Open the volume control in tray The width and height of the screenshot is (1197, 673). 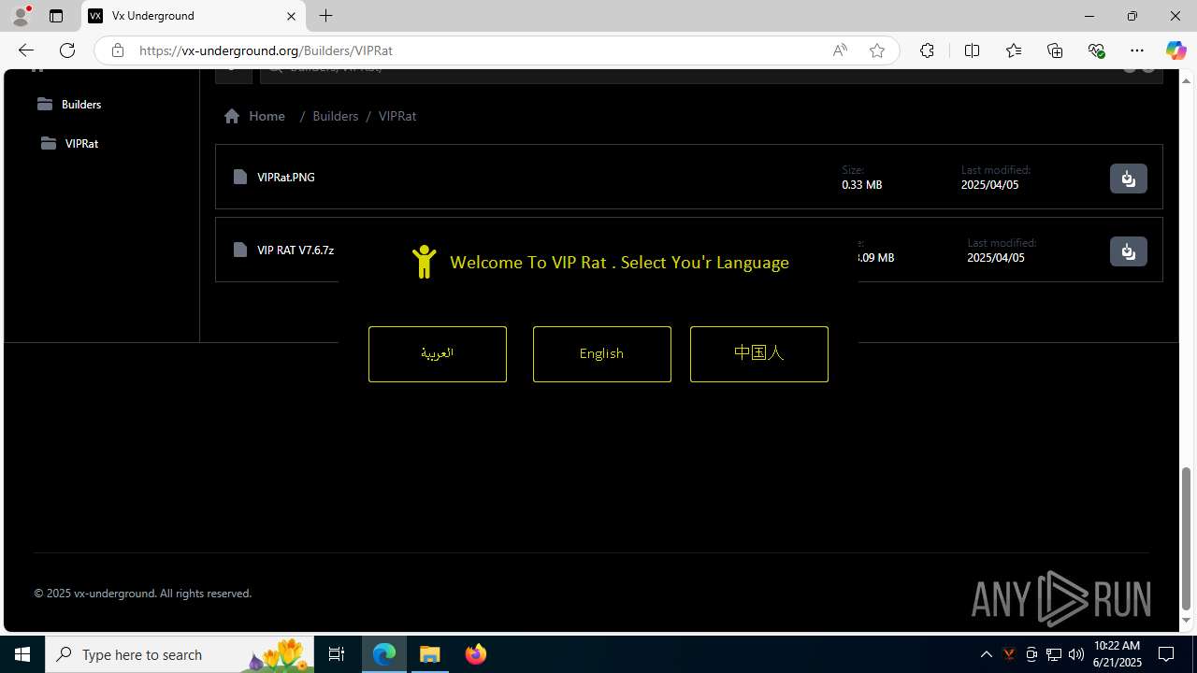(1075, 654)
